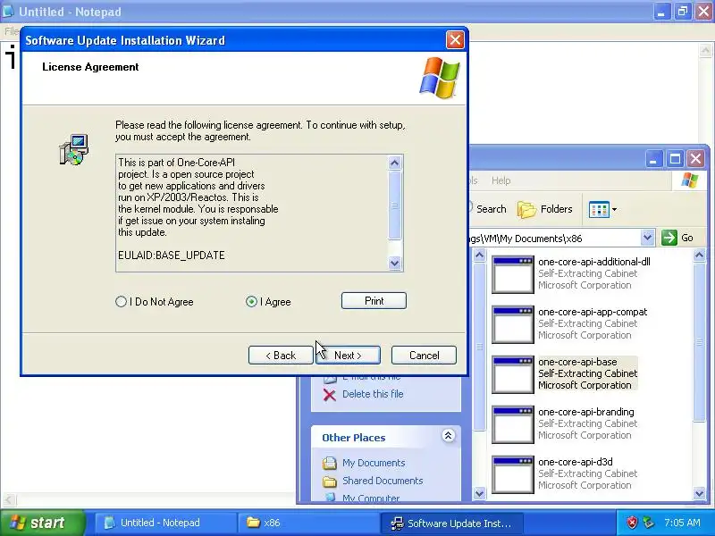This screenshot has height=536, width=715.
Task: Click the Windows flag throbber in Explorer
Action: (689, 180)
